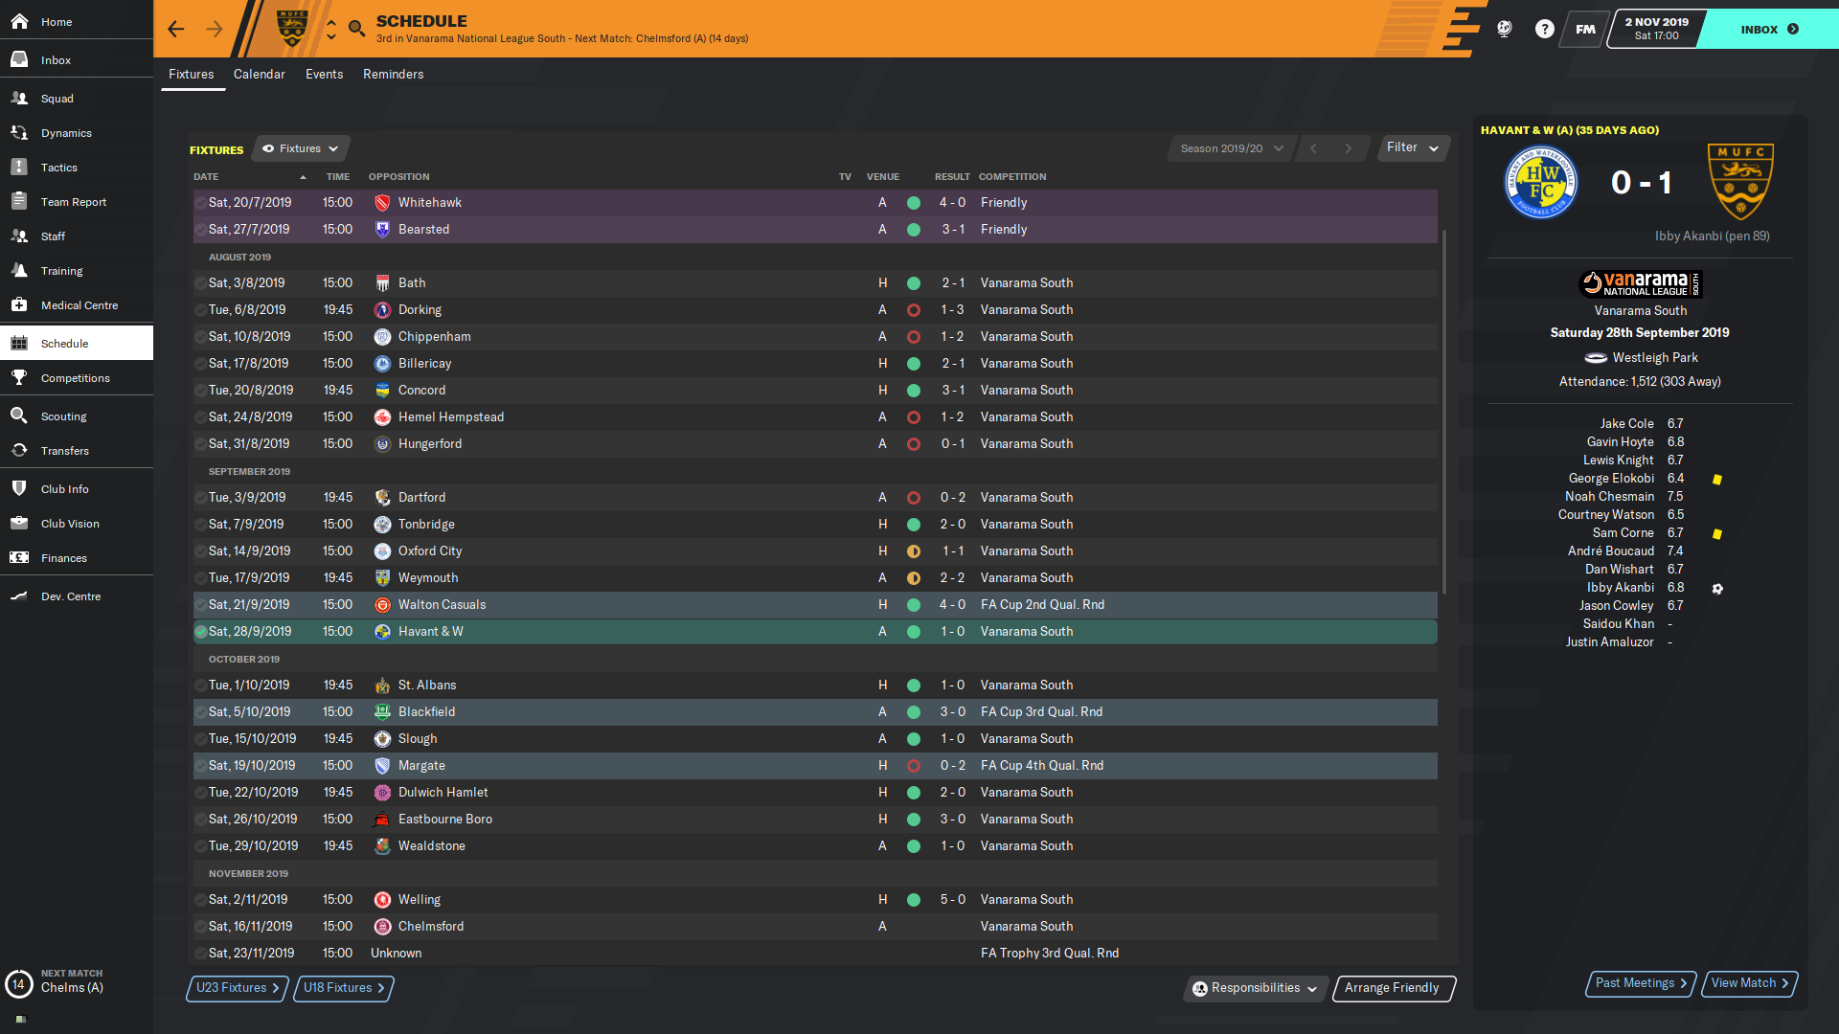The width and height of the screenshot is (1839, 1034).
Task: Switch to the Calendar tab
Action: 259,74
